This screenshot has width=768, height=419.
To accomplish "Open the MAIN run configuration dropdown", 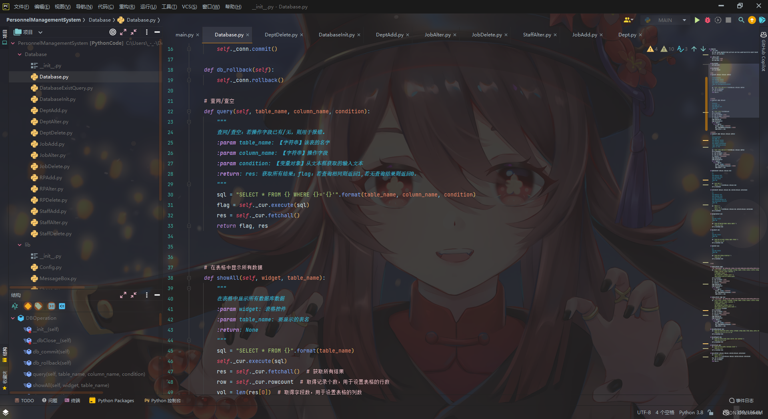I will [x=665, y=20].
